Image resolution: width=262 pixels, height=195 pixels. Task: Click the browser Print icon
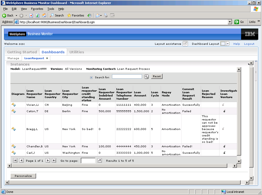106,15
